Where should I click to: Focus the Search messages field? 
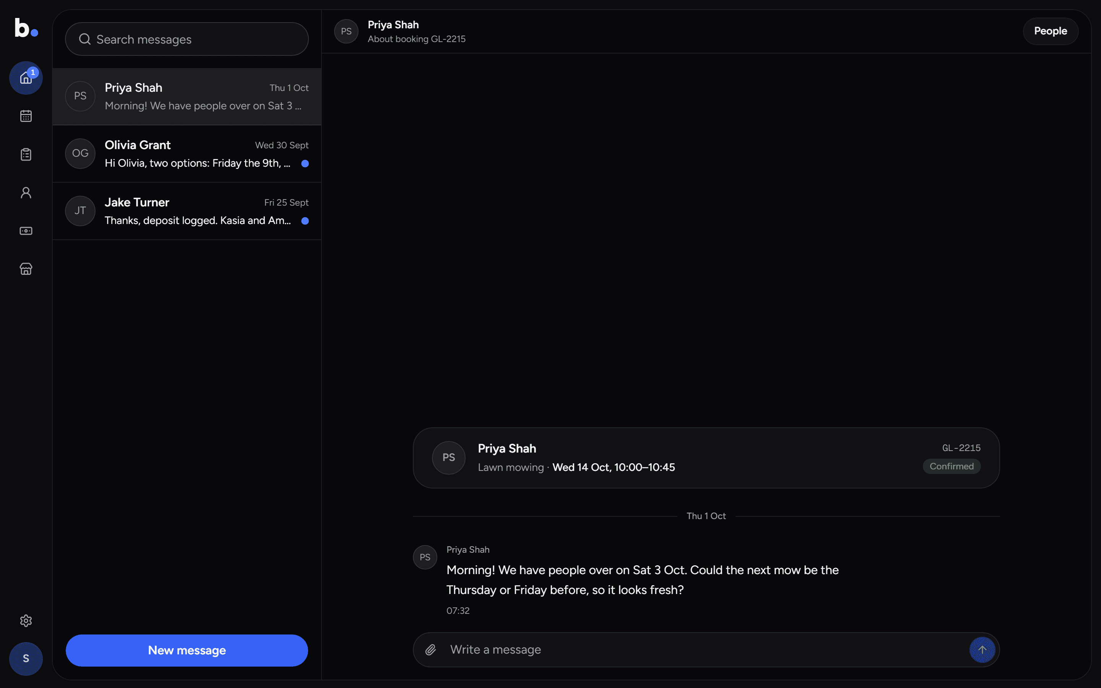(x=187, y=39)
